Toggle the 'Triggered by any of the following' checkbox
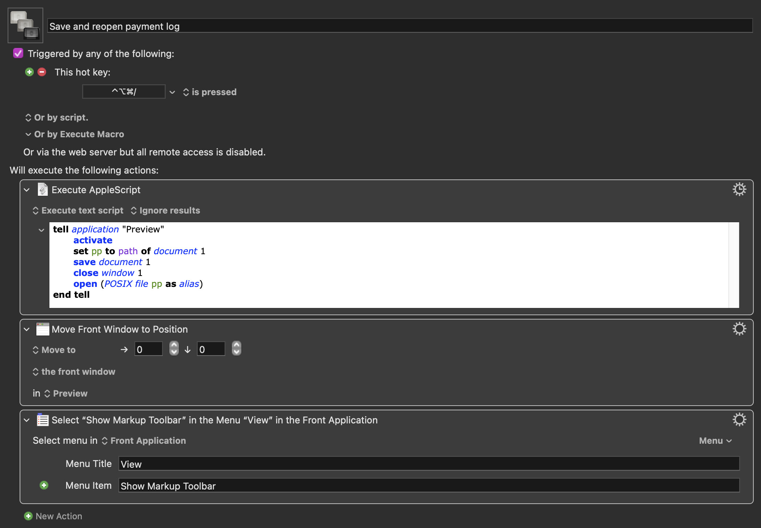The width and height of the screenshot is (761, 528). pos(18,53)
